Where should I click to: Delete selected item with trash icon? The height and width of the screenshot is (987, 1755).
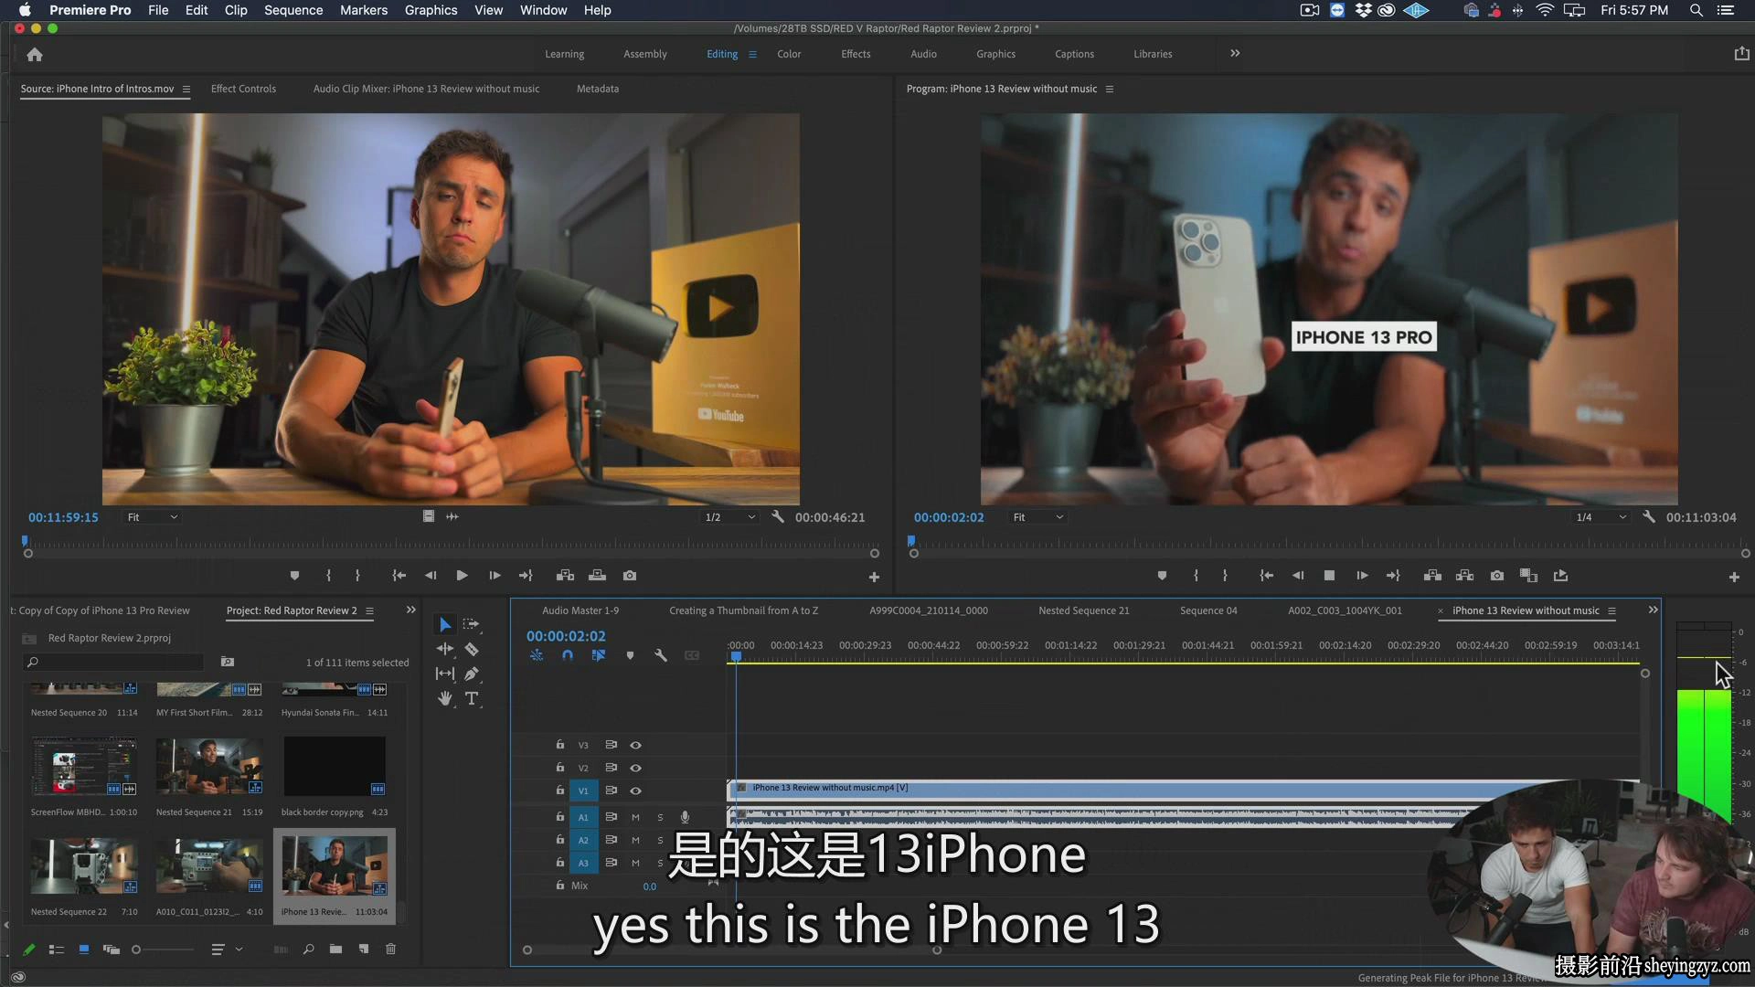(390, 950)
